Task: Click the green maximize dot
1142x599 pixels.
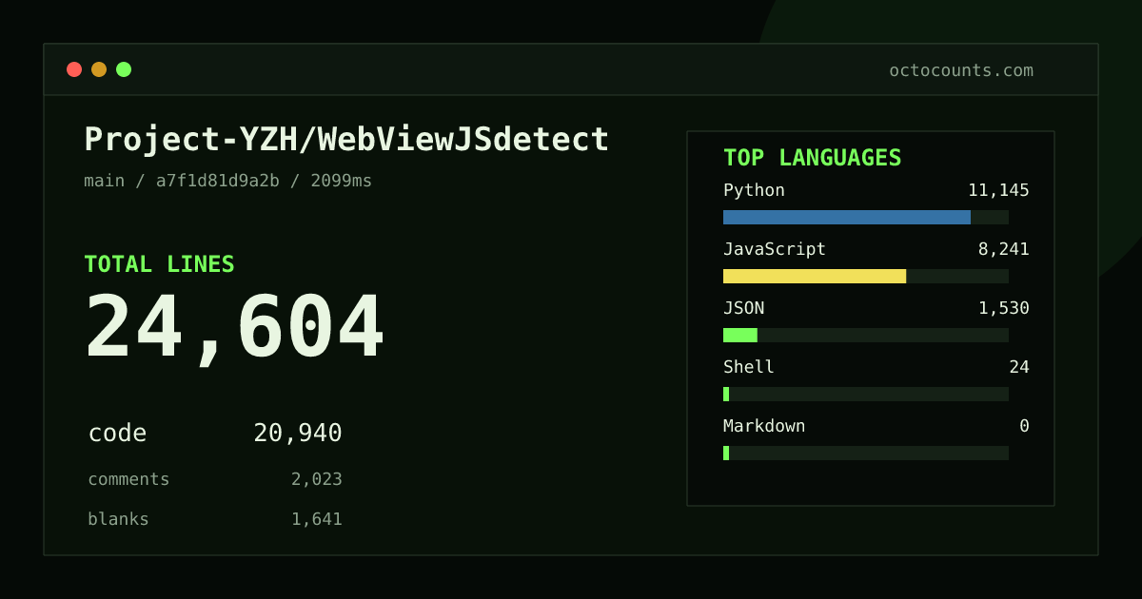Action: [x=124, y=69]
